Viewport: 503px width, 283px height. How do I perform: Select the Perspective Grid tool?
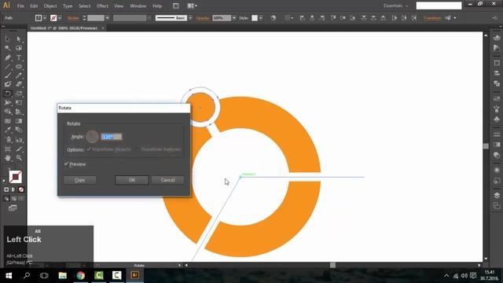[19, 112]
